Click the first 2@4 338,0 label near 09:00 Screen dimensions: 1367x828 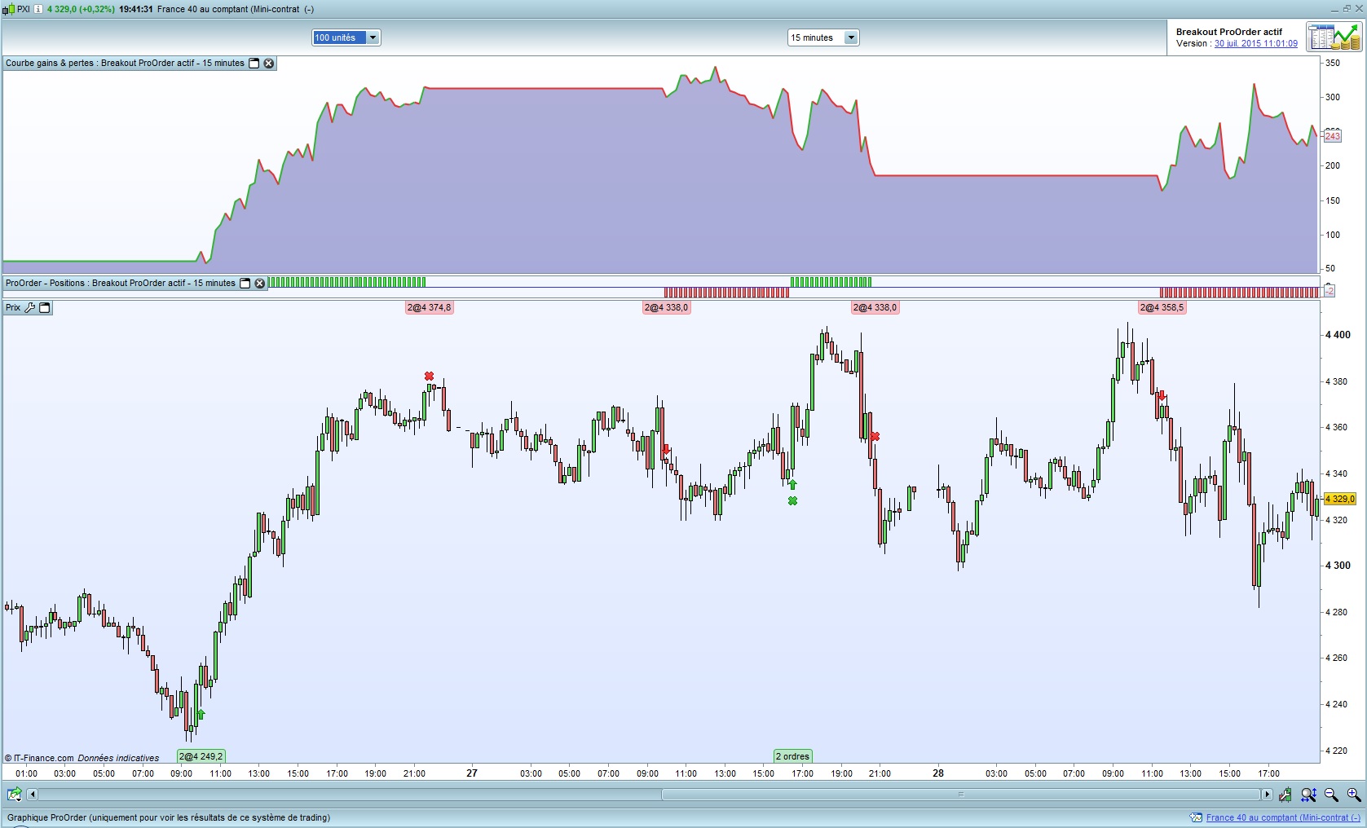(x=666, y=307)
